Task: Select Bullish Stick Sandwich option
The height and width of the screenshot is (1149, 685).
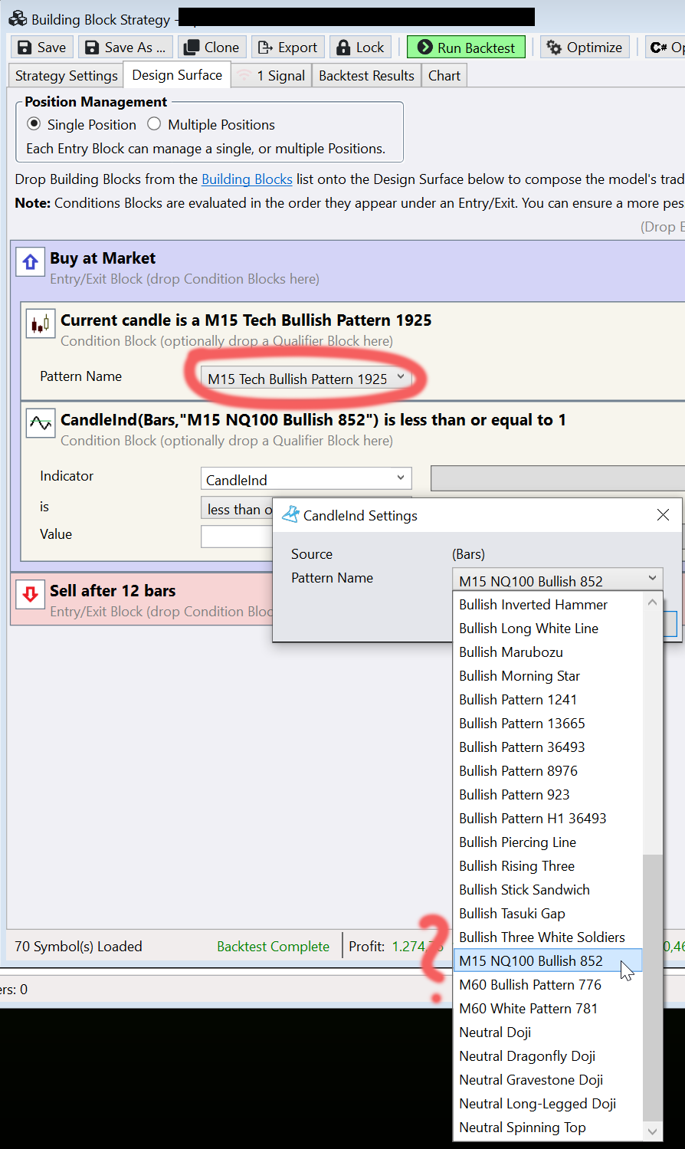Action: click(547, 890)
